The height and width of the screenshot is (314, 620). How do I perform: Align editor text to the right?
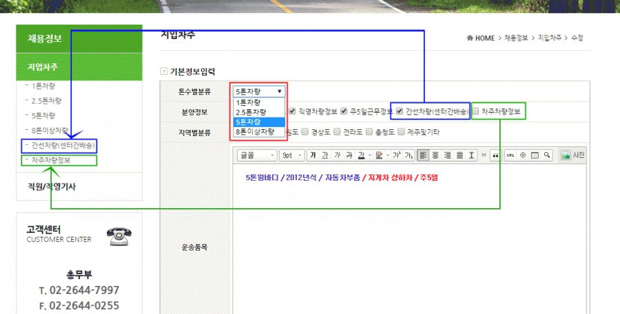pyautogui.click(x=447, y=155)
